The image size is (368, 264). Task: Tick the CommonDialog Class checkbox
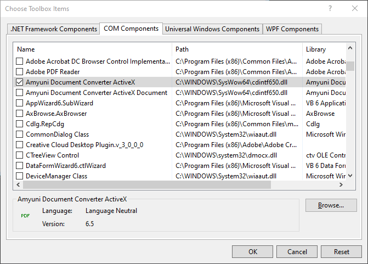point(20,134)
